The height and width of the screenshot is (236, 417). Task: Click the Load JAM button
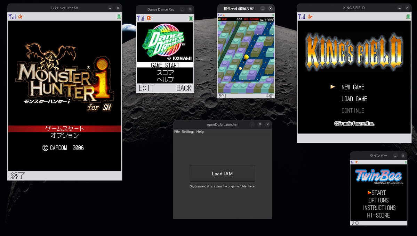222,174
